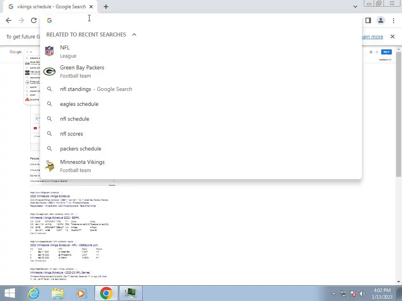Choose the Green Bay Packers suggestion

pyautogui.click(x=201, y=71)
